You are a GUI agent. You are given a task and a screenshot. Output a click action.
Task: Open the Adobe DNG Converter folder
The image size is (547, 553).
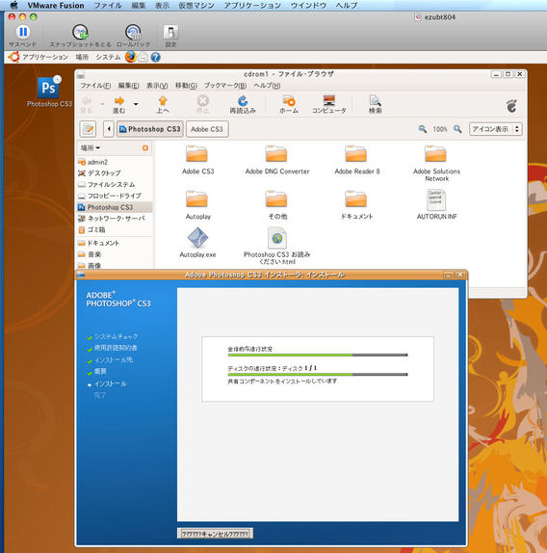point(276,154)
